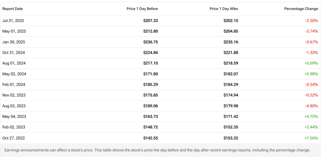This screenshot has height=157, width=321.
Task: Select the Feb 02, 2023 report date
Action: [x=14, y=127]
